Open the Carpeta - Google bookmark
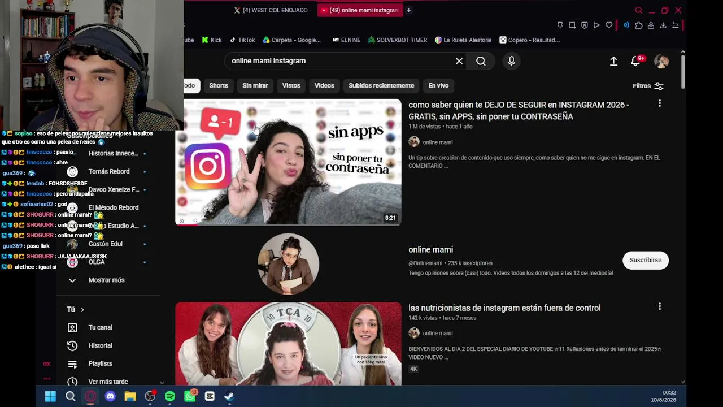Image resolution: width=723 pixels, height=407 pixels. pos(291,40)
